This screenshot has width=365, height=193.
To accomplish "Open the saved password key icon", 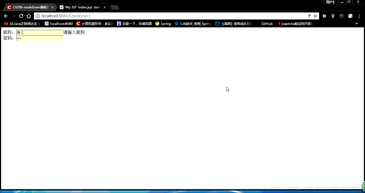I will click(309, 16).
